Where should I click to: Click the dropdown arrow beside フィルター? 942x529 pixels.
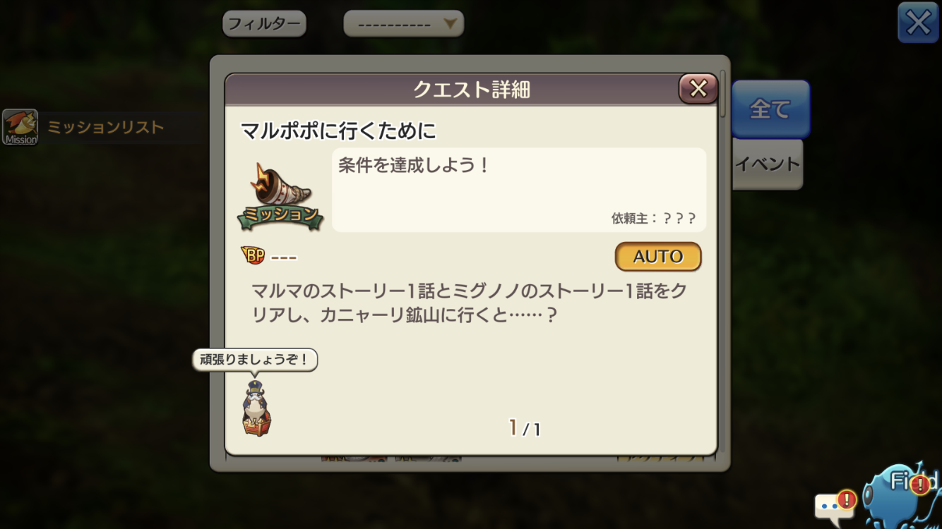(450, 24)
